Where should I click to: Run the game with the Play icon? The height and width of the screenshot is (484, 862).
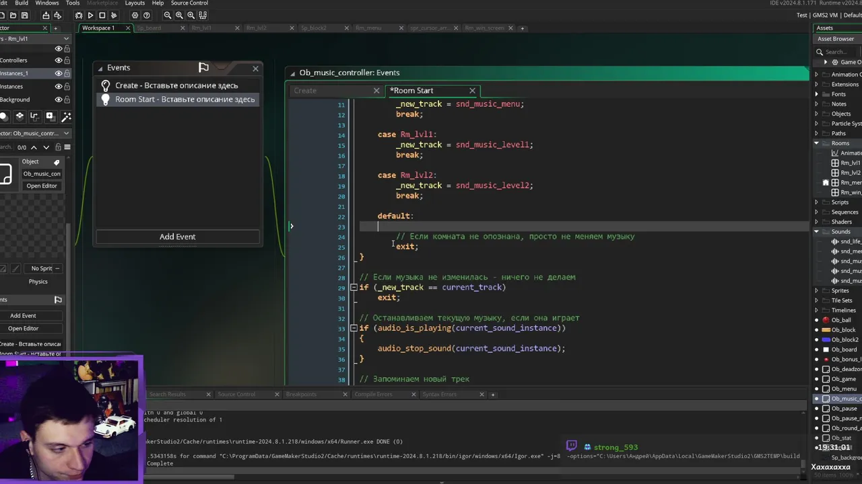(90, 15)
